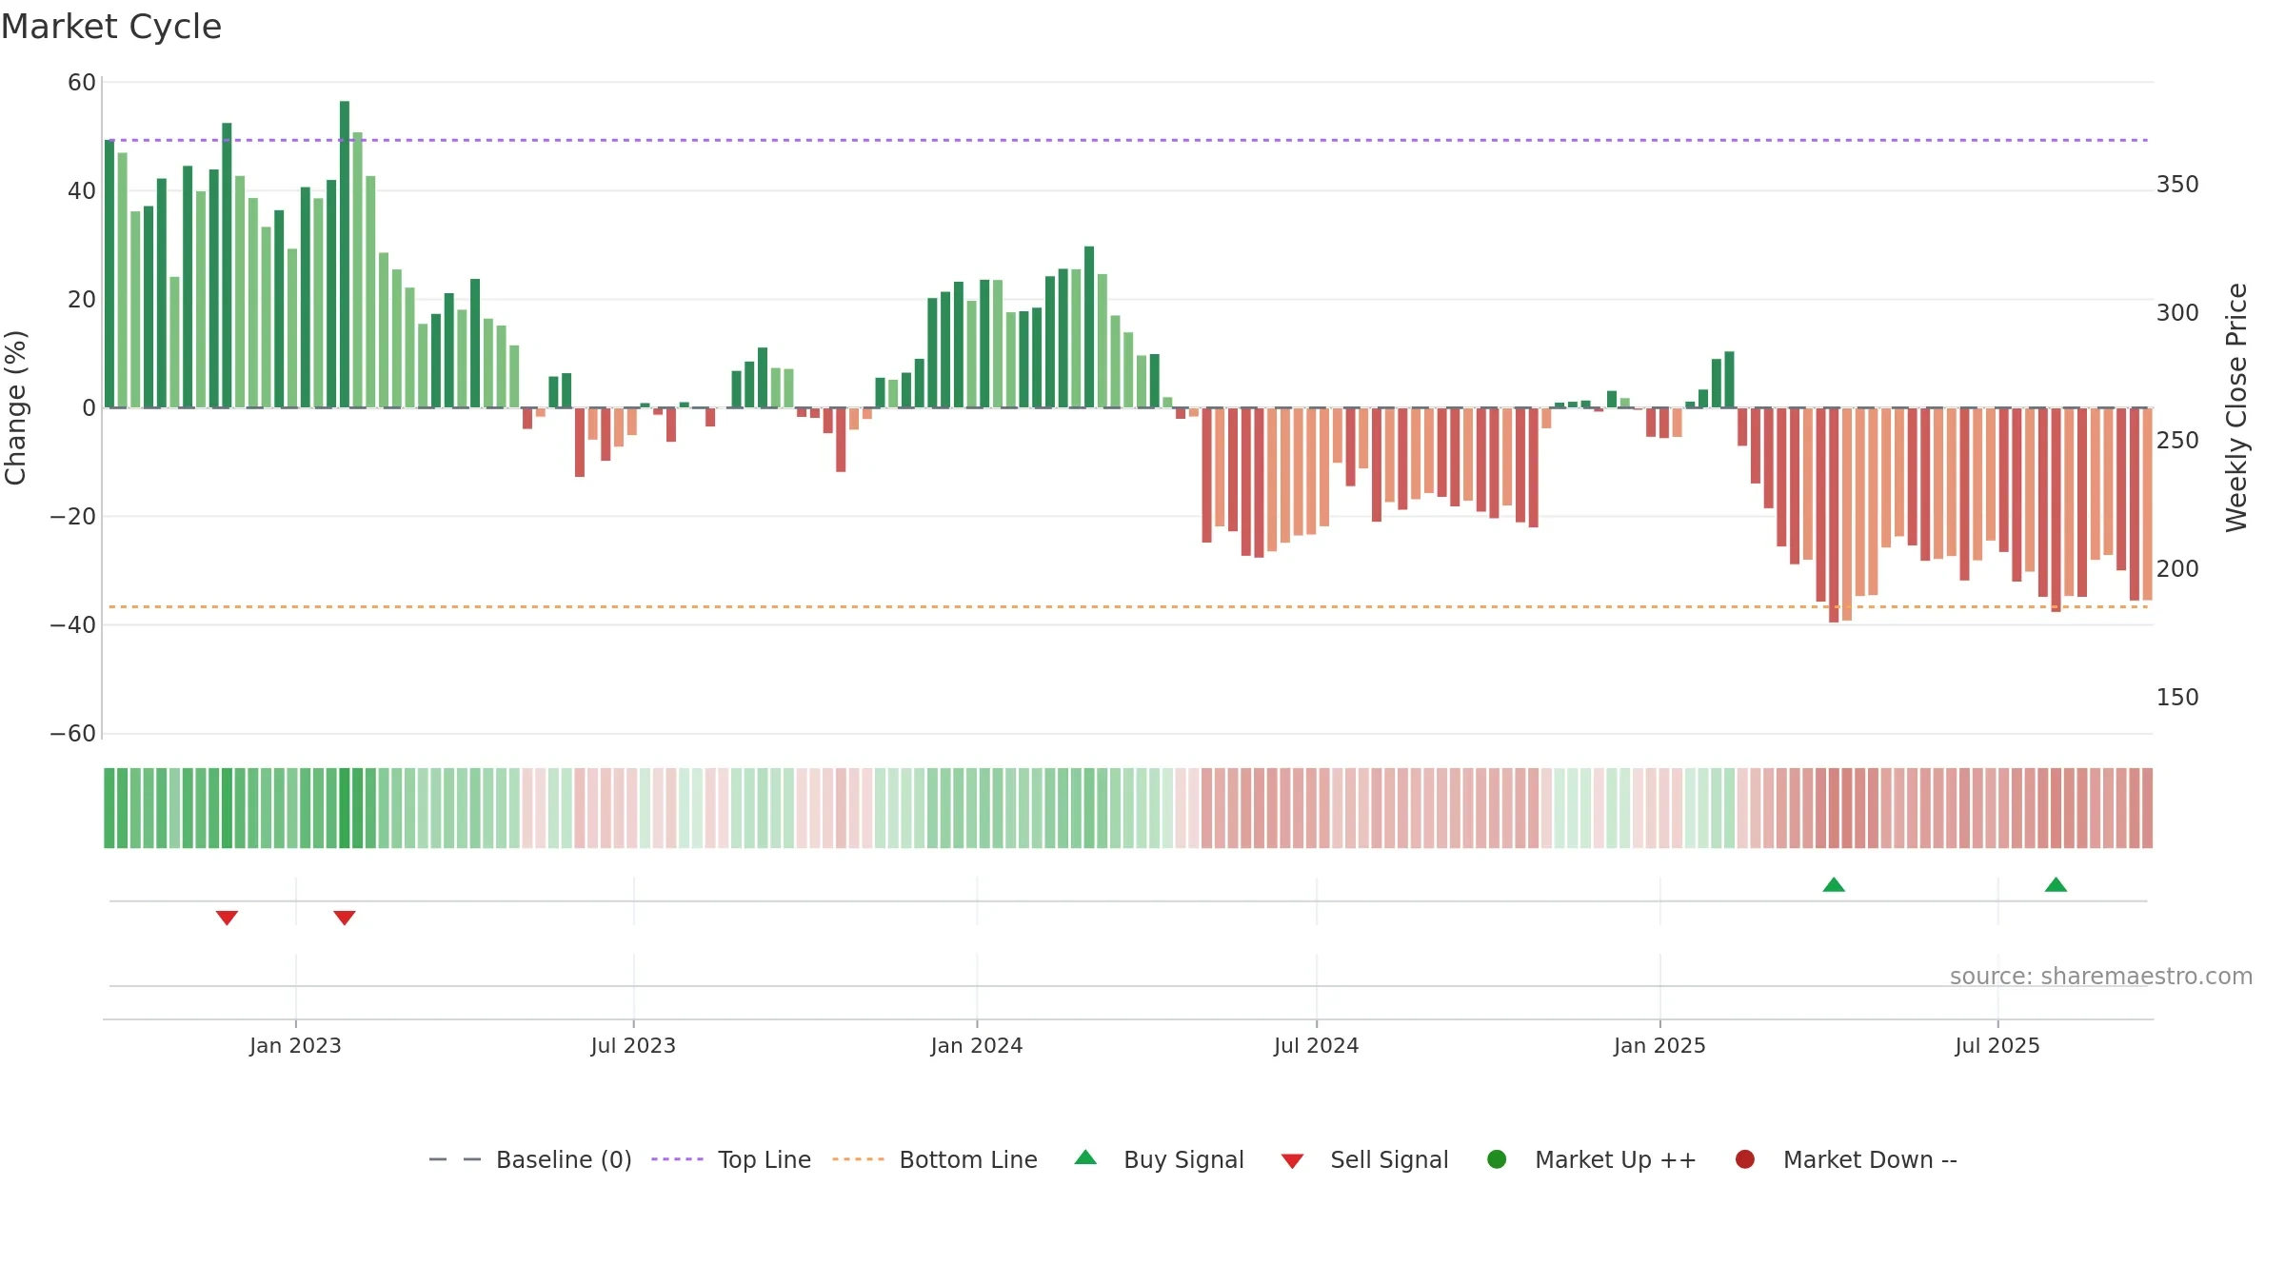Click the Buy Signal legend entry
Image resolution: width=2285 pixels, height=1285 pixels.
point(1159,1159)
